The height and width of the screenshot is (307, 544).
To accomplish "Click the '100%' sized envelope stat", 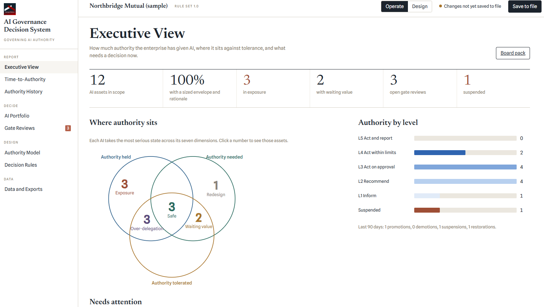I will pyautogui.click(x=200, y=88).
